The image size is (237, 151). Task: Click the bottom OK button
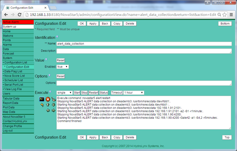[82, 137]
